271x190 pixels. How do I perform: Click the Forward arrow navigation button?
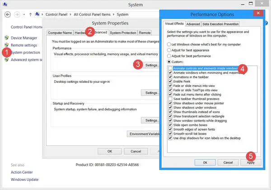point(17,14)
